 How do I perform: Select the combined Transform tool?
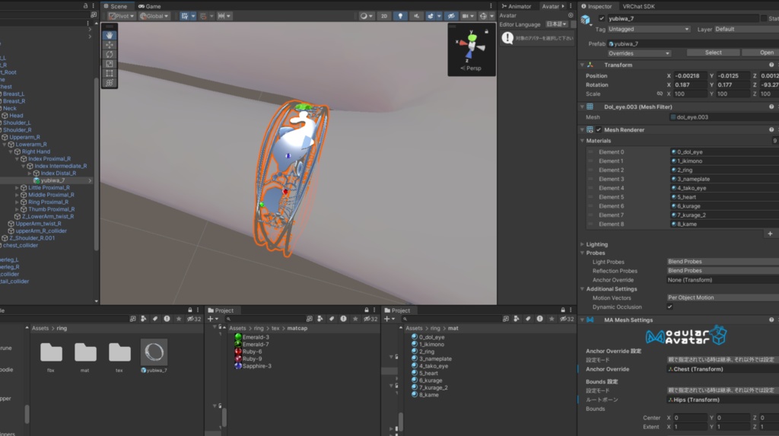[x=110, y=82]
